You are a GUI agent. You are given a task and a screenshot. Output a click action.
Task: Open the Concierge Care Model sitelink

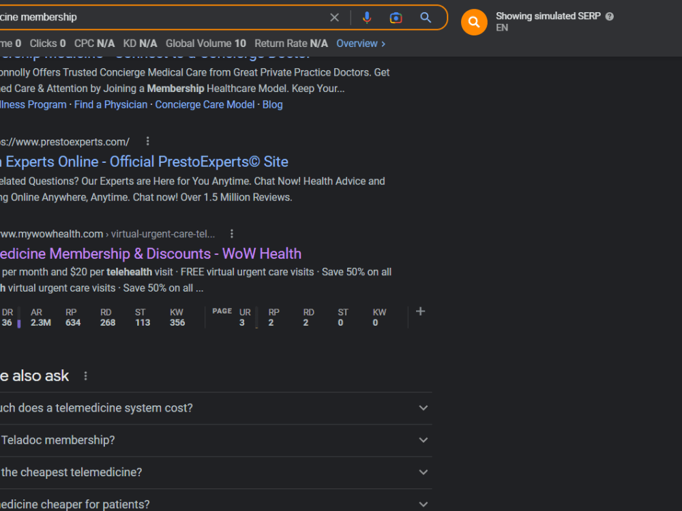click(205, 105)
